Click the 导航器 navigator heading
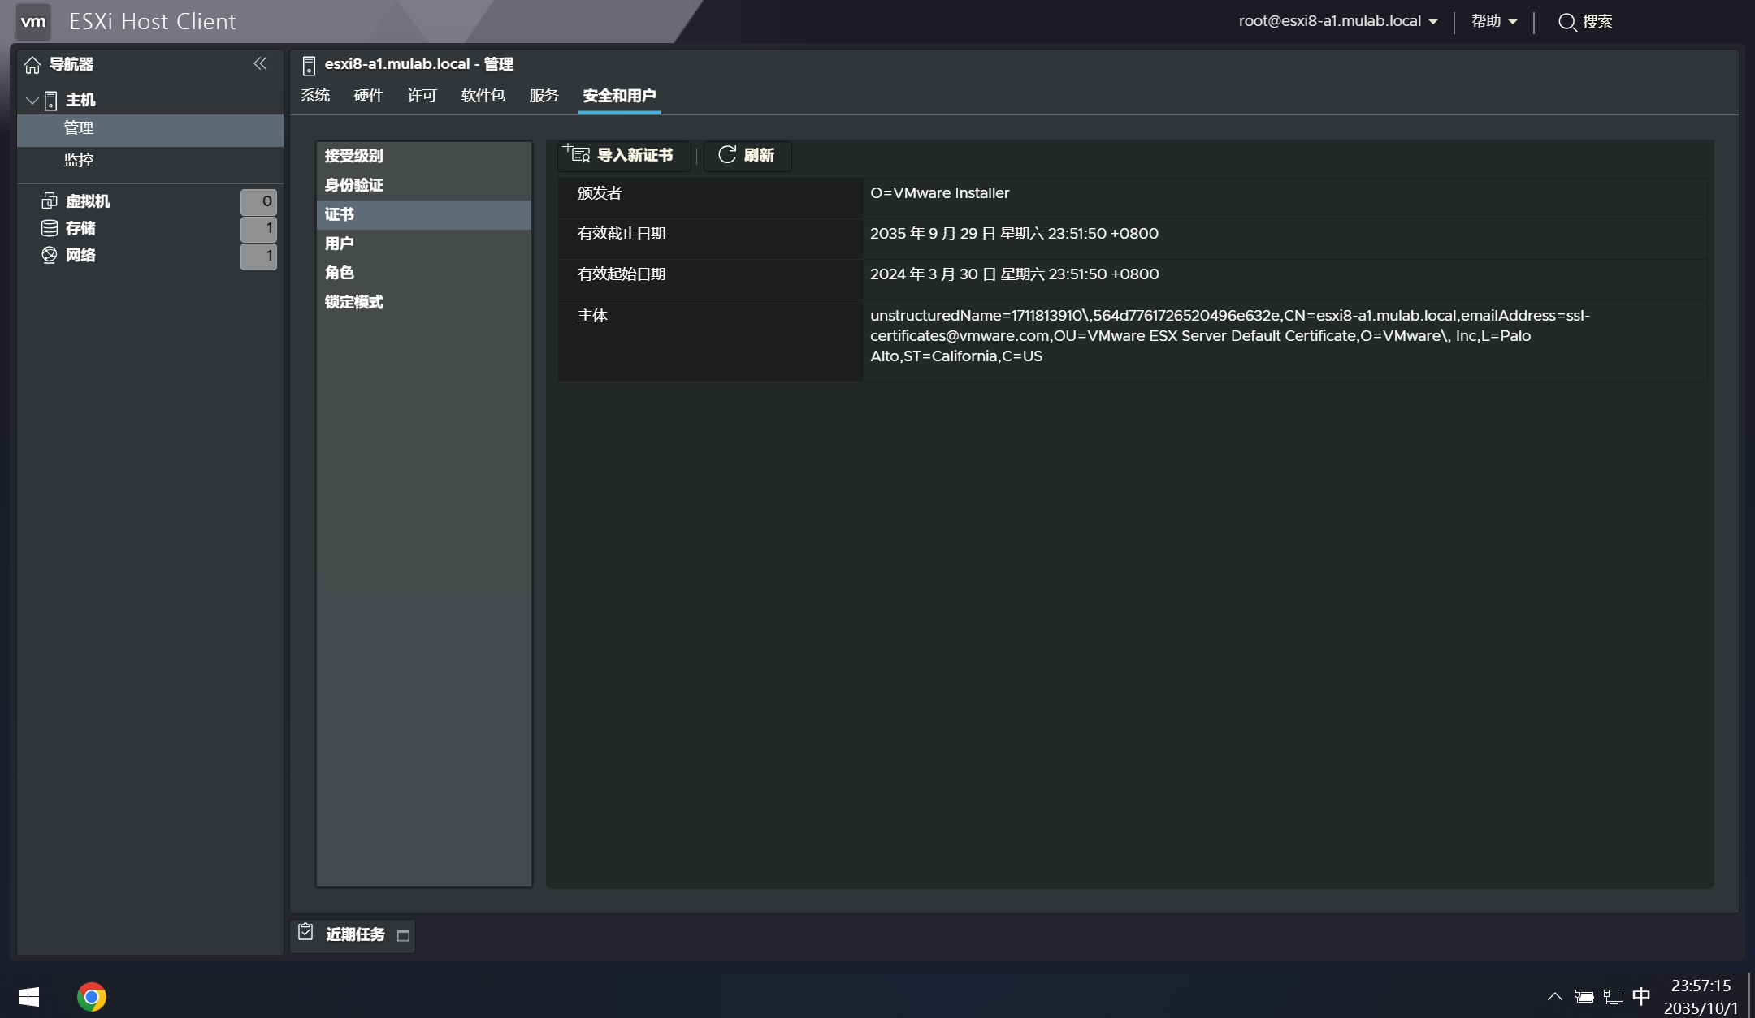Screen dimensions: 1755x1018 pyautogui.click(x=71, y=64)
